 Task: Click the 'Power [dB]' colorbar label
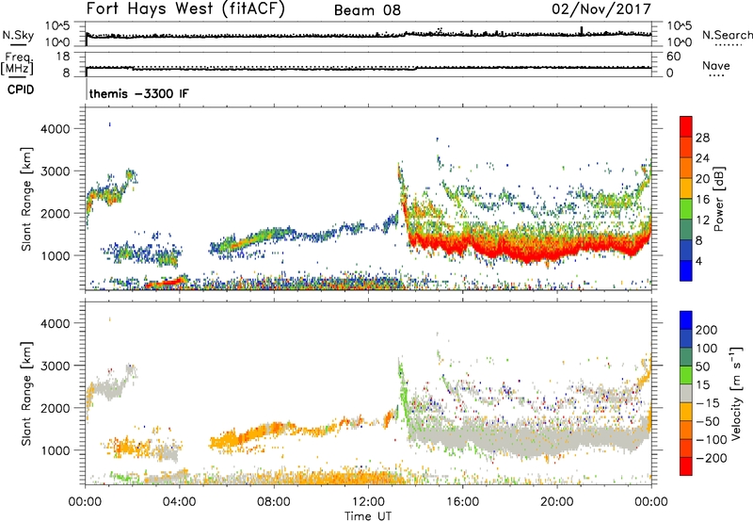[719, 199]
